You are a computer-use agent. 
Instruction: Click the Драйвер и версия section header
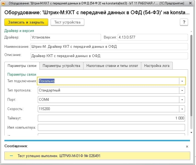(19, 31)
